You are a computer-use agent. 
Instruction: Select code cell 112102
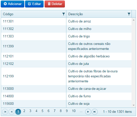34,64
